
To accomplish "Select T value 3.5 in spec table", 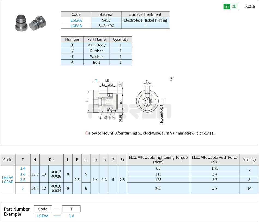I will (x=23, y=180).
